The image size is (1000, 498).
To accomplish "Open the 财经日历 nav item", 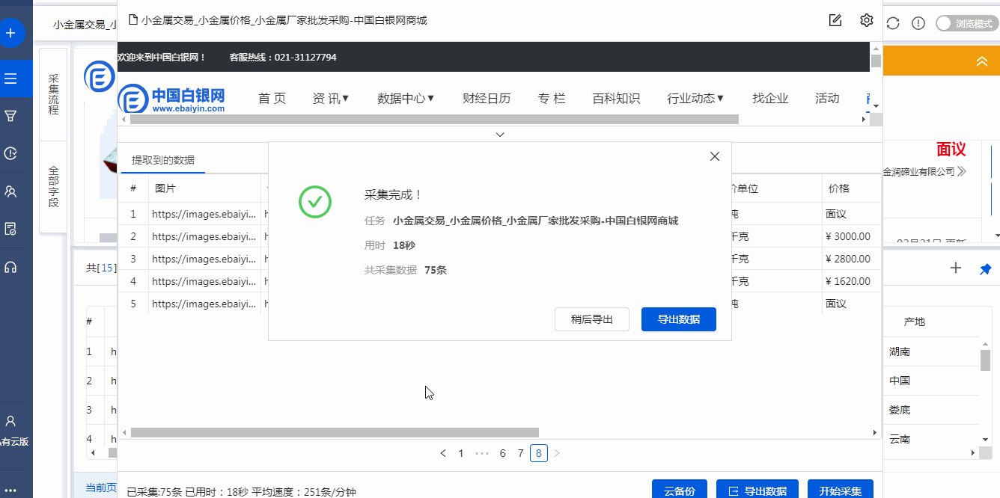I will pos(487,98).
